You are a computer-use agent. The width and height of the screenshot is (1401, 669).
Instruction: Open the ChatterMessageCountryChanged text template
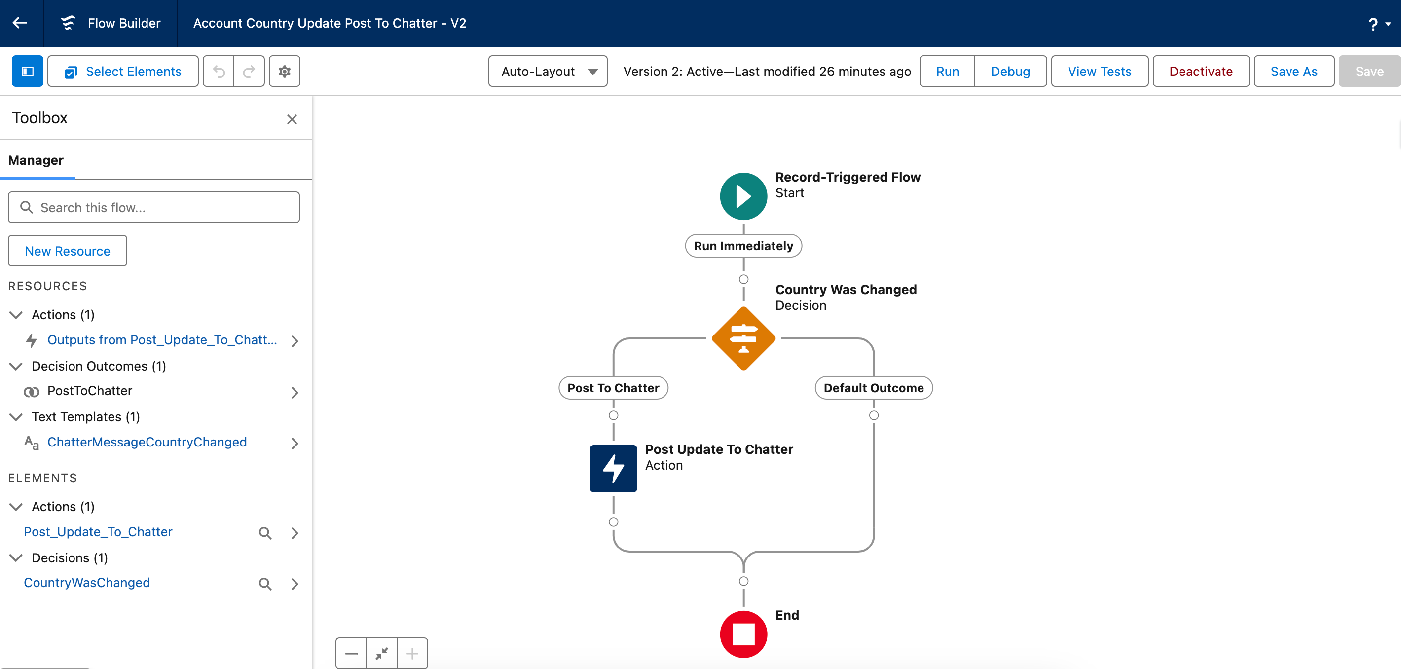[x=147, y=442]
